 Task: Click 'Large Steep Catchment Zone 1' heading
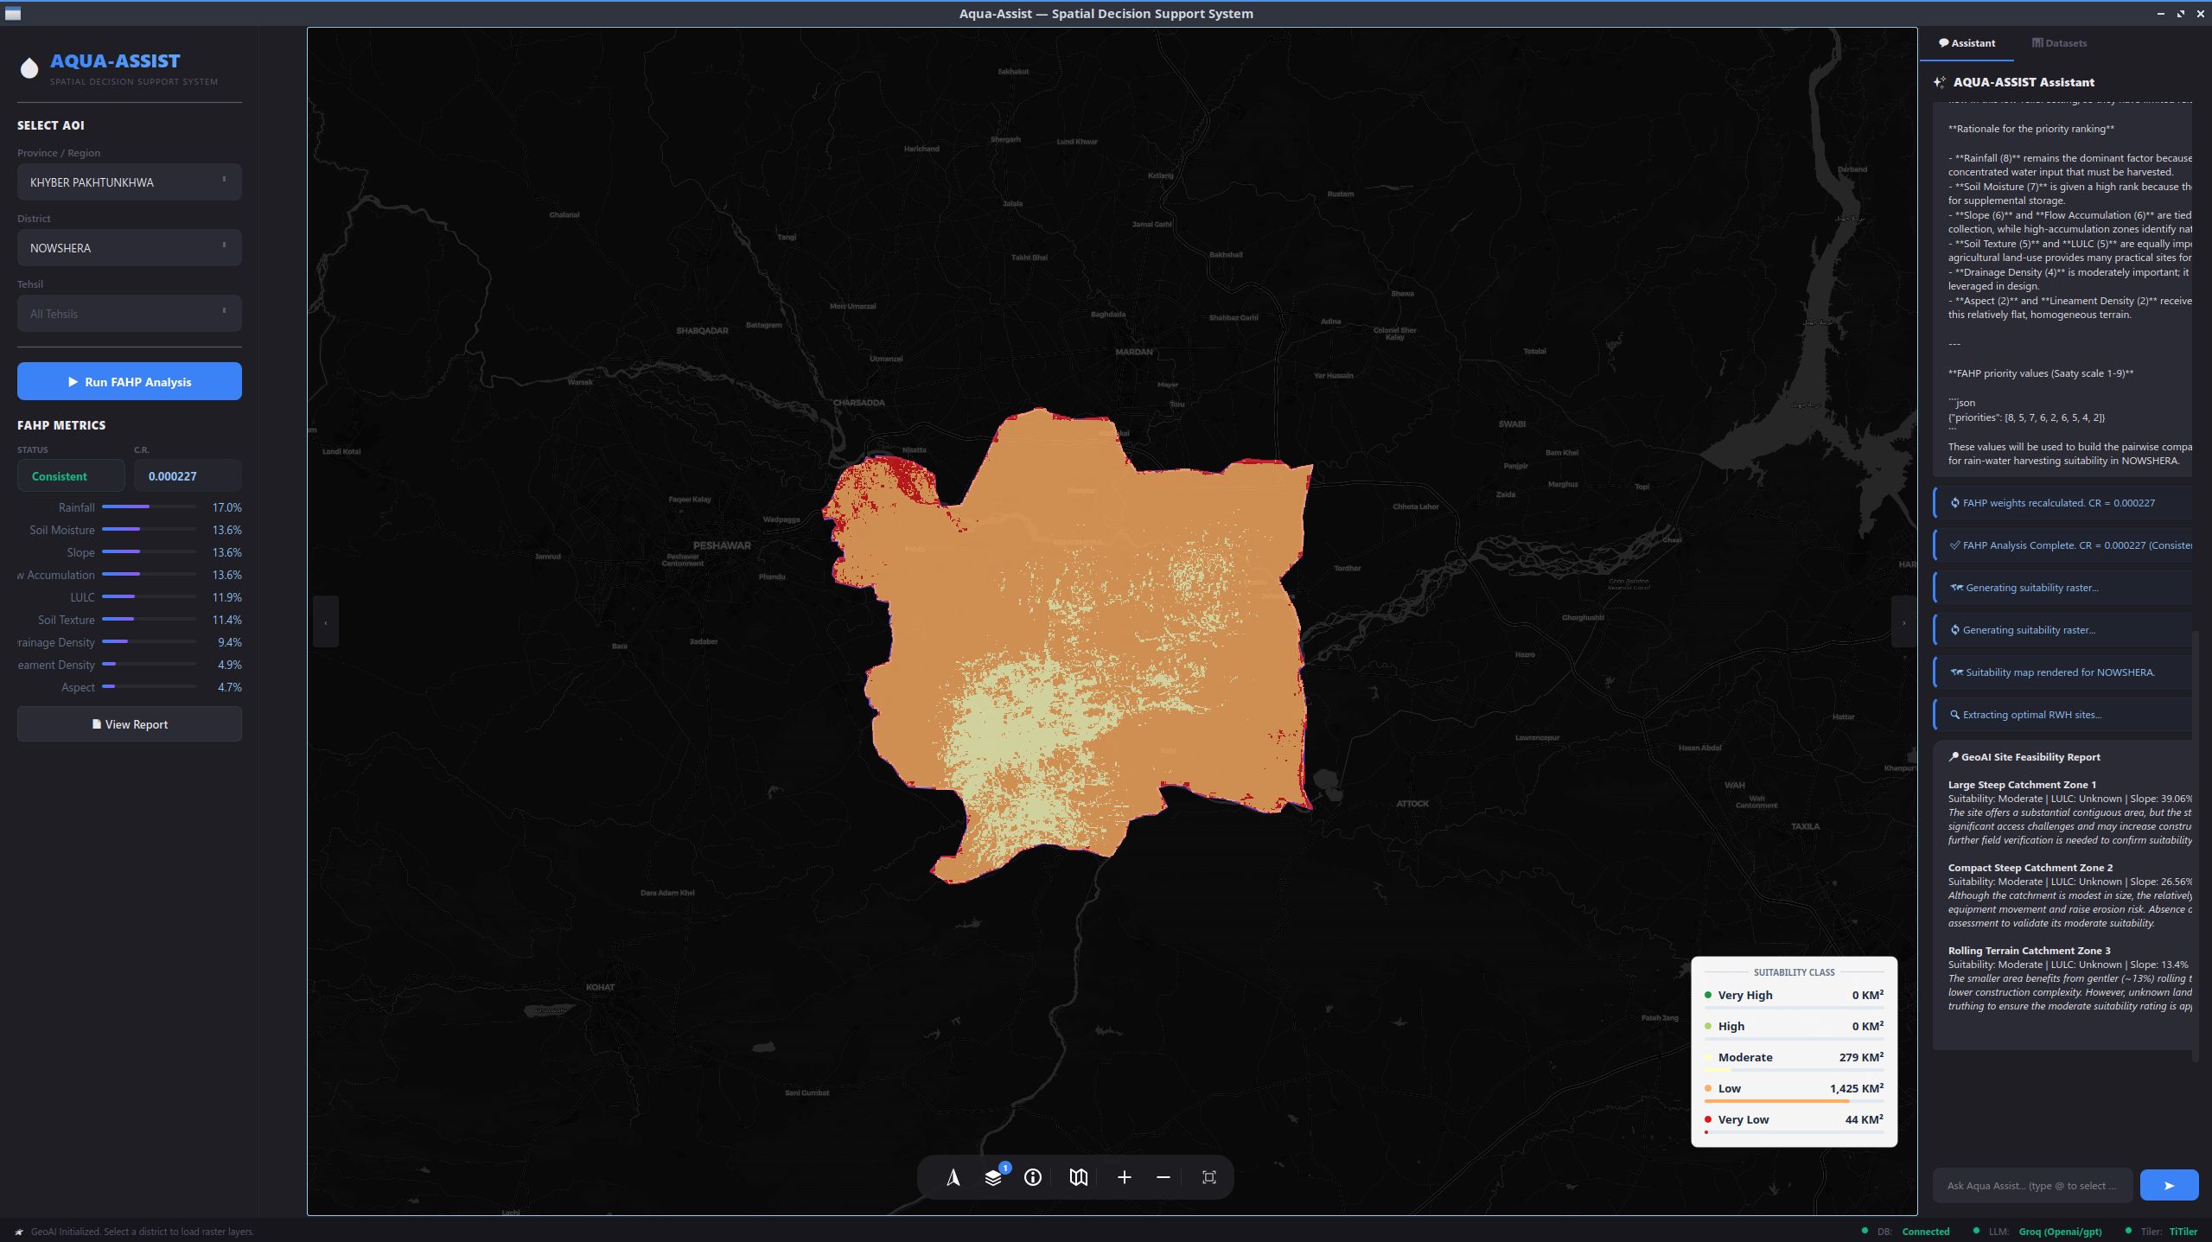tap(2022, 785)
